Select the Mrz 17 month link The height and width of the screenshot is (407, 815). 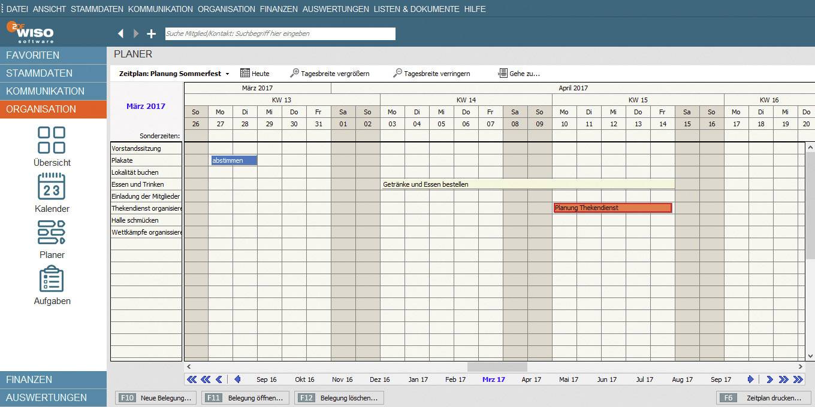[x=493, y=379]
